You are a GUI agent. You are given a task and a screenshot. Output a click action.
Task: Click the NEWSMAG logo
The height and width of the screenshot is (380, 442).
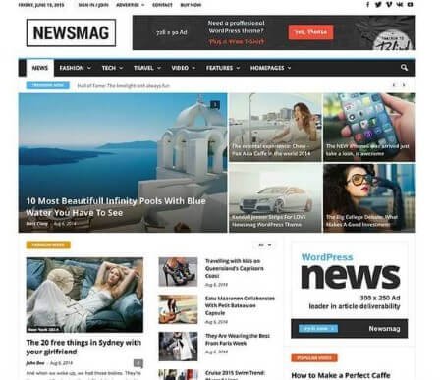[71, 32]
